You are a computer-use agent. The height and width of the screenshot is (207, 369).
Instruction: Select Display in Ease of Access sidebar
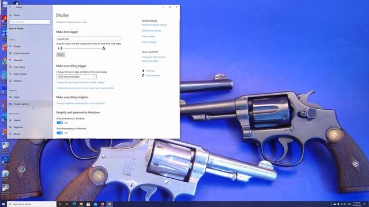point(17,47)
